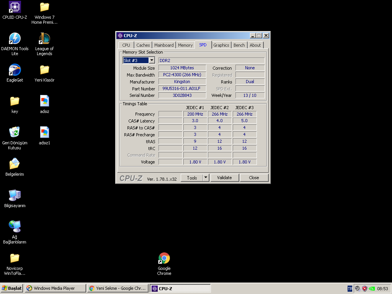The height and width of the screenshot is (294, 392).
Task: Open the Novicorp WinToFlash folder
Action: (15, 258)
